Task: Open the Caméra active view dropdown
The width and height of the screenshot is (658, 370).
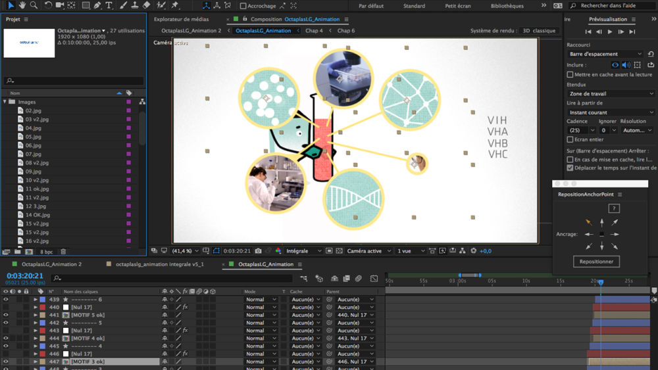Action: tap(369, 250)
